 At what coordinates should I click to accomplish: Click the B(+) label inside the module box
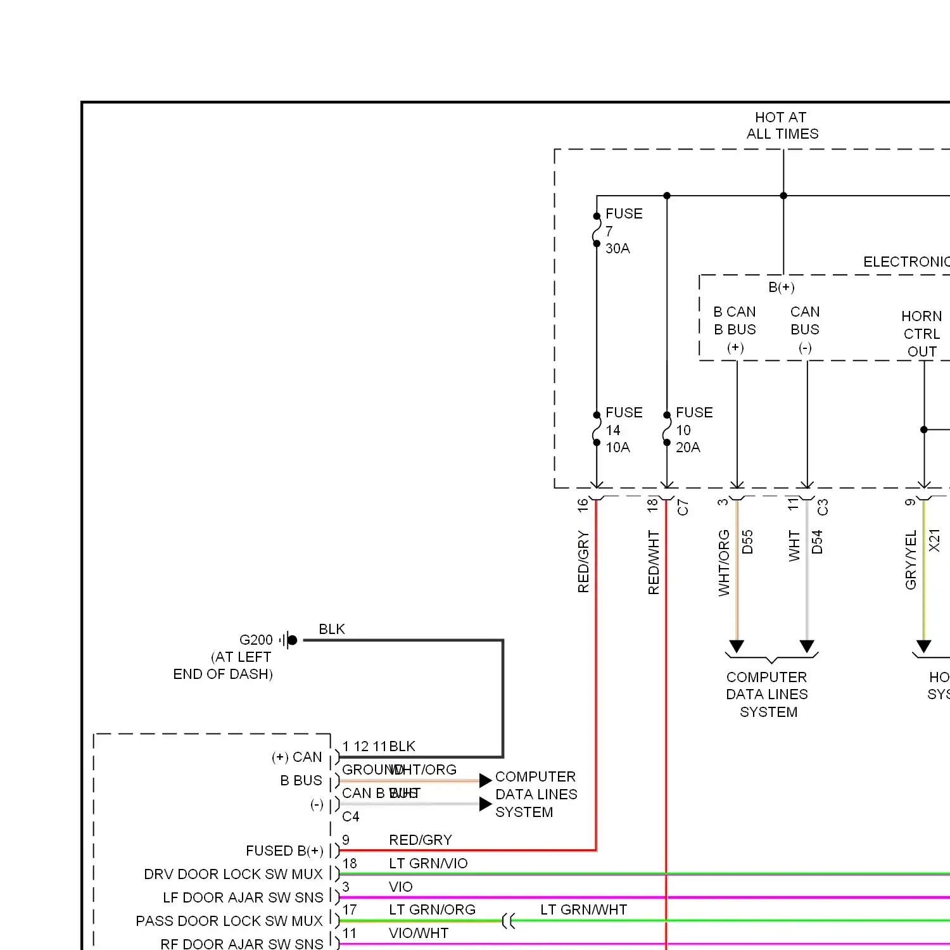coord(782,287)
